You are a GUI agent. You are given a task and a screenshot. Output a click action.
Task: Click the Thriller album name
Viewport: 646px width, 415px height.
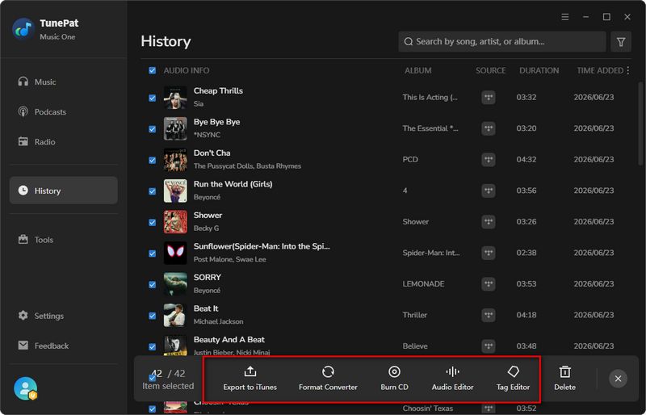click(x=414, y=315)
